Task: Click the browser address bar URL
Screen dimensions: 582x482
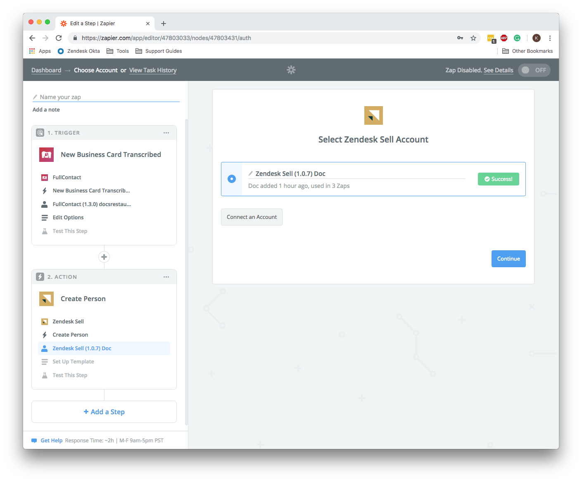Action: pyautogui.click(x=166, y=38)
